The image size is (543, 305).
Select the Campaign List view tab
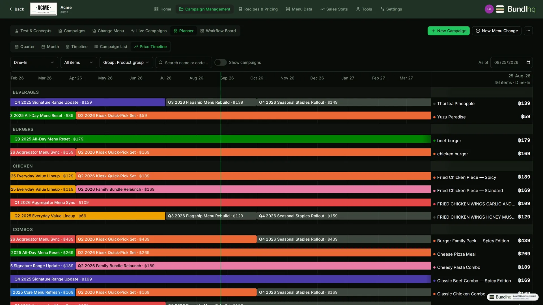coord(111,47)
